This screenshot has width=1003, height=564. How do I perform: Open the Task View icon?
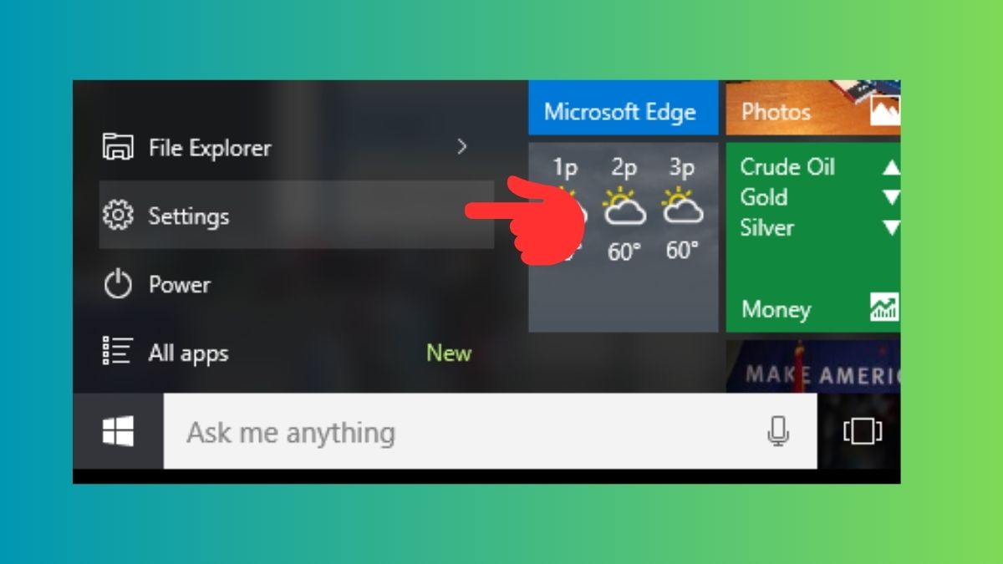[x=863, y=431]
